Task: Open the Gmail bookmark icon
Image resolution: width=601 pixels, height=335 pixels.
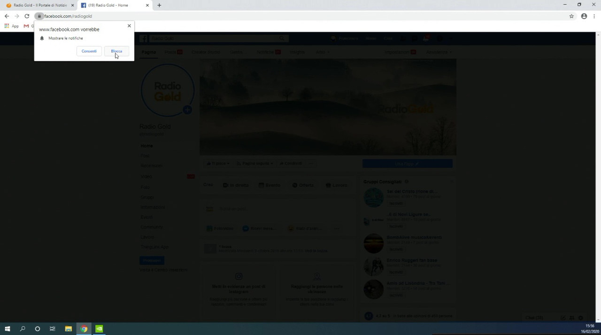Action: [x=26, y=26]
